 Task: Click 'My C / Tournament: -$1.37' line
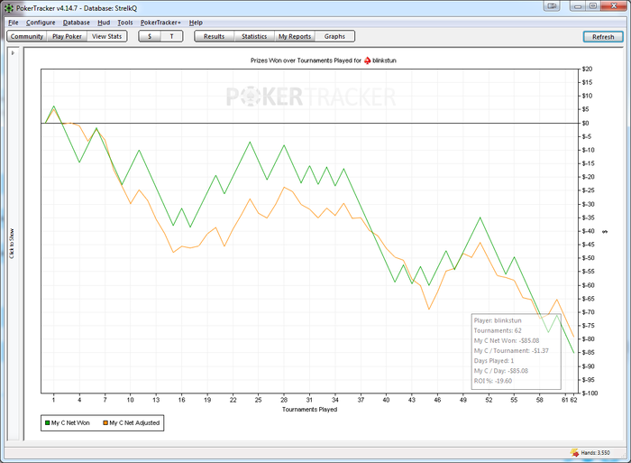pos(511,350)
